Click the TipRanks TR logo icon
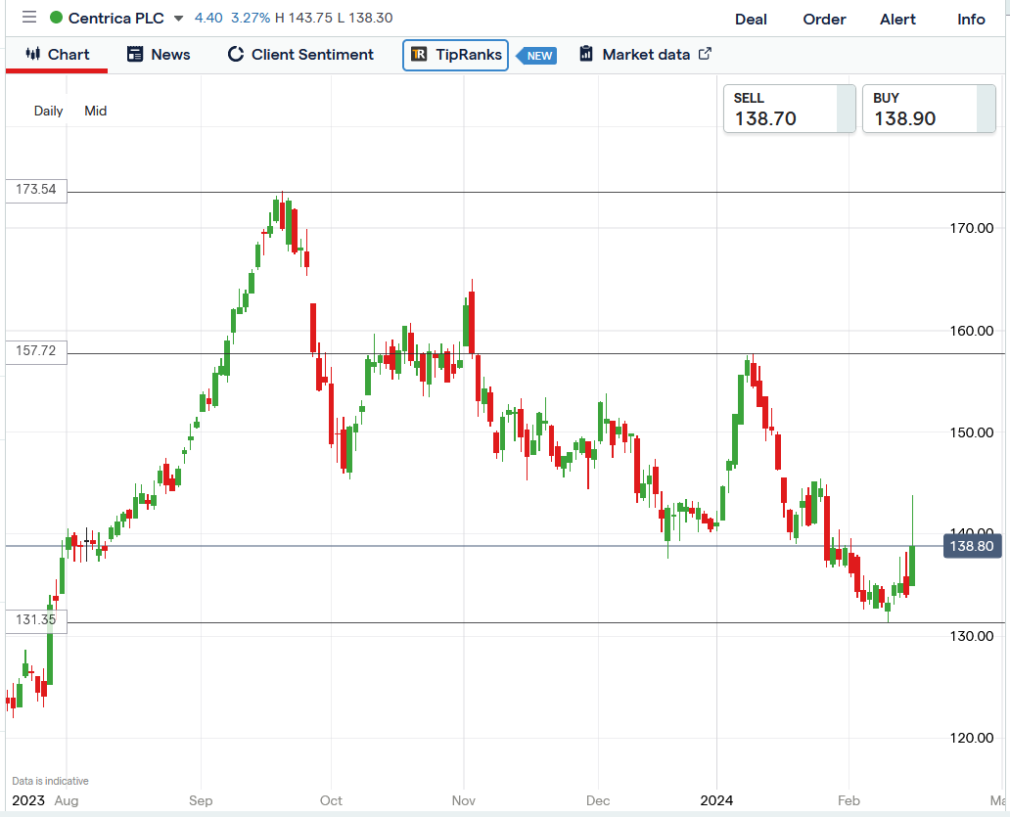1010x817 pixels. point(419,54)
